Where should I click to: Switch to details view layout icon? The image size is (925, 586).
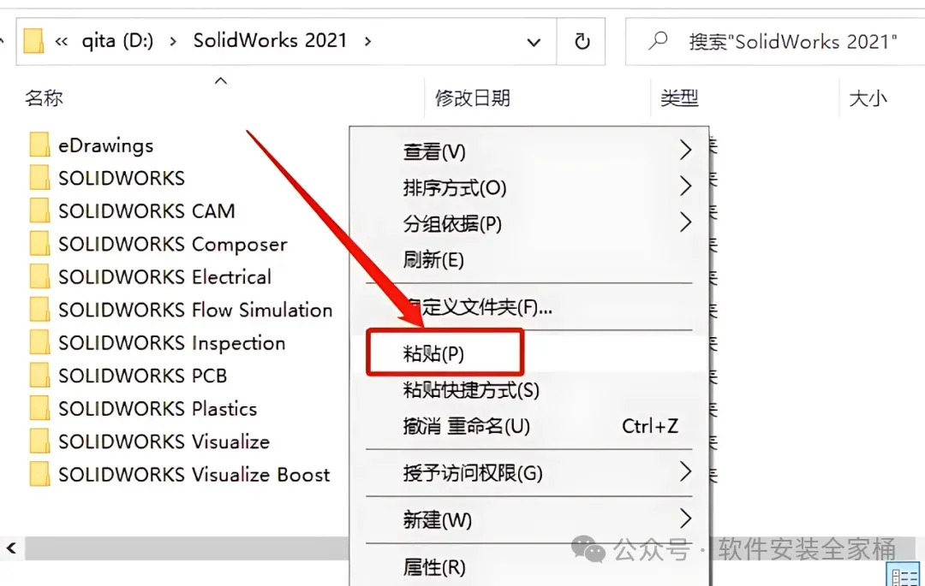click(904, 575)
